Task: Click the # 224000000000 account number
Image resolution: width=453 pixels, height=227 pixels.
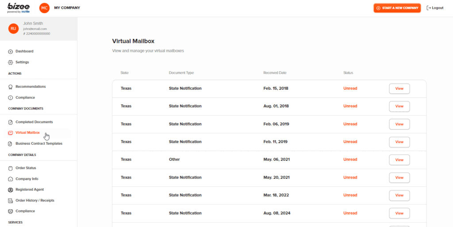Action: click(37, 34)
